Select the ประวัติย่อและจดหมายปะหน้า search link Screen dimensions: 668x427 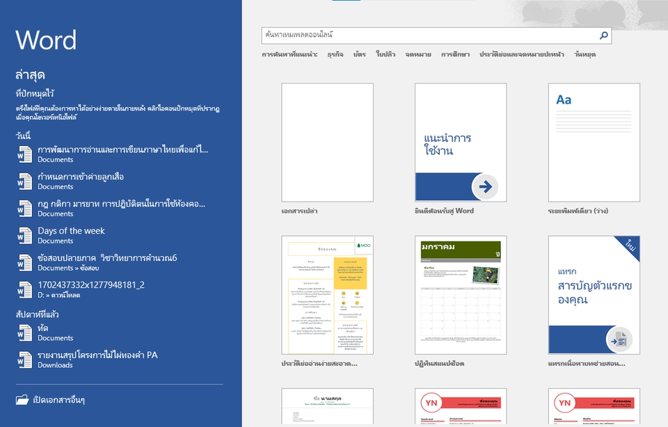click(522, 54)
